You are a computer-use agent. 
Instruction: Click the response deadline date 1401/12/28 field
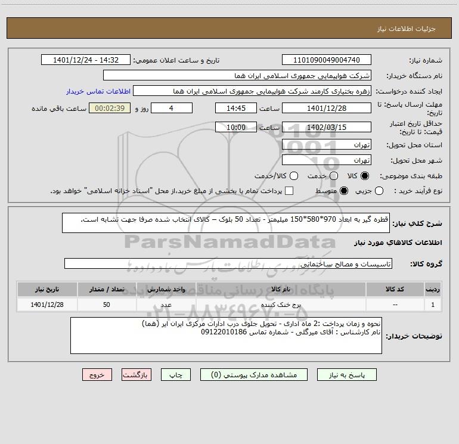click(x=326, y=108)
